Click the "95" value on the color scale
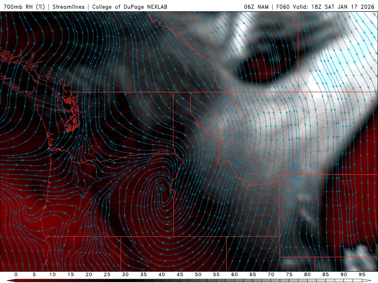378x283 pixels. tap(362, 275)
